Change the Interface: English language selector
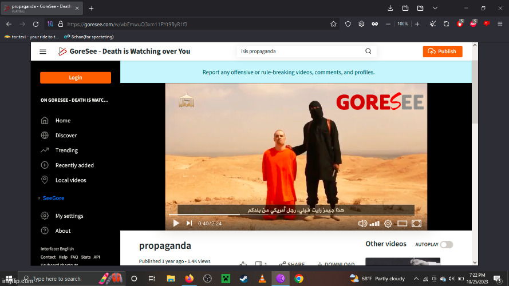This screenshot has width=509, height=286. (57, 249)
